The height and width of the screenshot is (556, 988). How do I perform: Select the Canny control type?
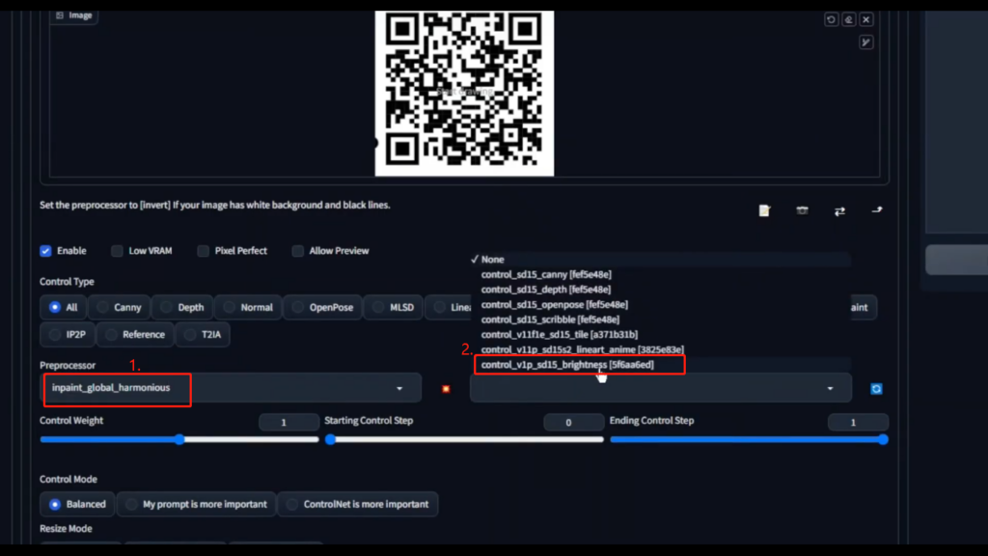pyautogui.click(x=119, y=308)
